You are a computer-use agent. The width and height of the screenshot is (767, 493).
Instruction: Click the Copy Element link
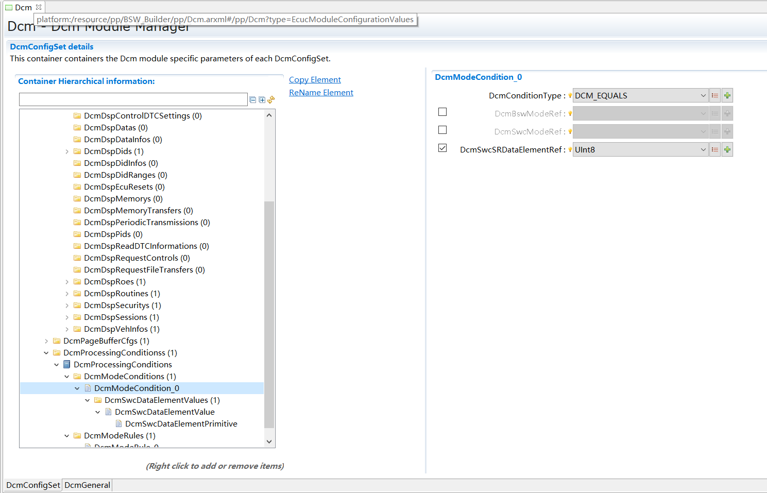pyautogui.click(x=315, y=80)
